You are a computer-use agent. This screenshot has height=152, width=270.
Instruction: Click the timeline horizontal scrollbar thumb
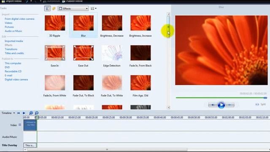point(107,149)
